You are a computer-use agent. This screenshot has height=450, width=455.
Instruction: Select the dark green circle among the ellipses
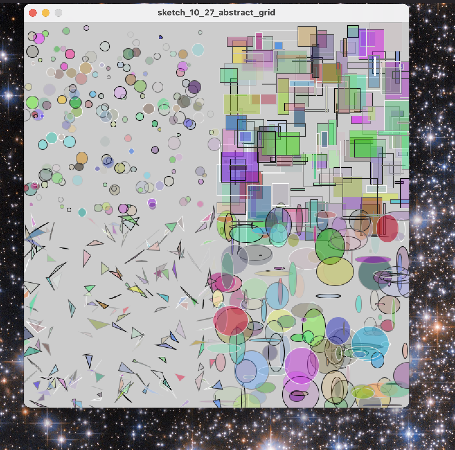pos(330,247)
